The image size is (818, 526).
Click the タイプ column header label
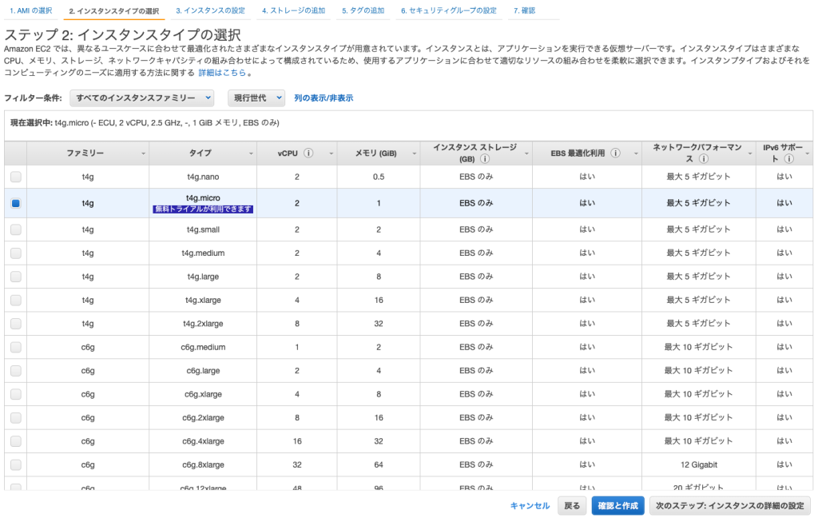coord(201,153)
